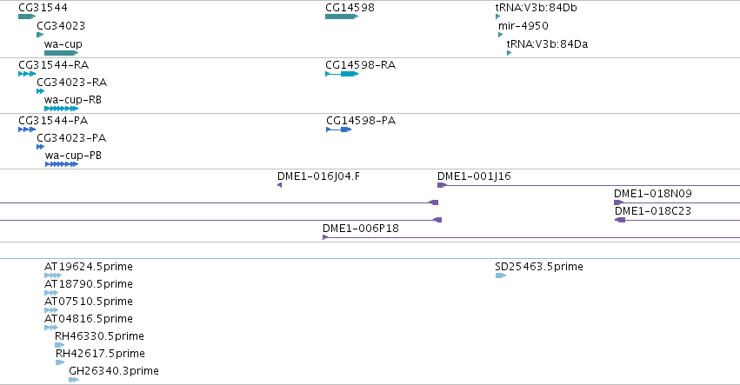Click the wa-cup-RB transcript label
This screenshot has height=385, width=740.
click(x=73, y=100)
